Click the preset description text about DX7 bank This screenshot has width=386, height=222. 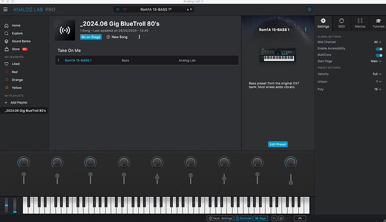274,85
